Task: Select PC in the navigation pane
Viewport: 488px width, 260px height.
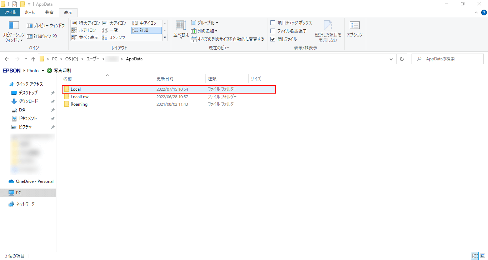Action: click(28, 193)
